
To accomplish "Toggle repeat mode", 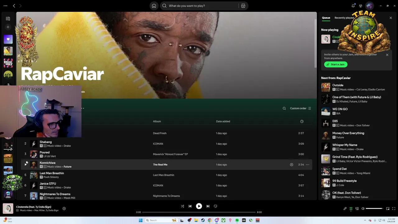I will (x=215, y=206).
